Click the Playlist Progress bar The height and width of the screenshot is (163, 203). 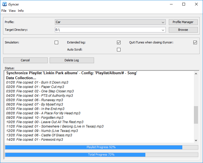[101, 147]
